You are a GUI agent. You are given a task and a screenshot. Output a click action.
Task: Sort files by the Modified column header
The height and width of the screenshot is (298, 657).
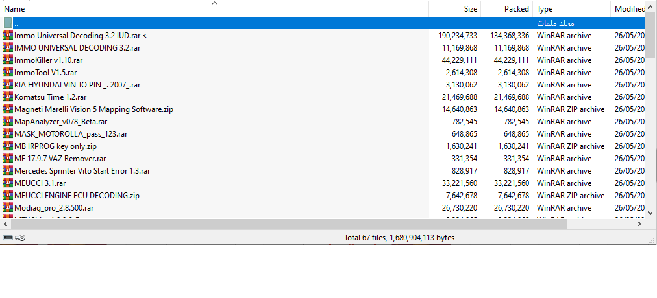[628, 9]
